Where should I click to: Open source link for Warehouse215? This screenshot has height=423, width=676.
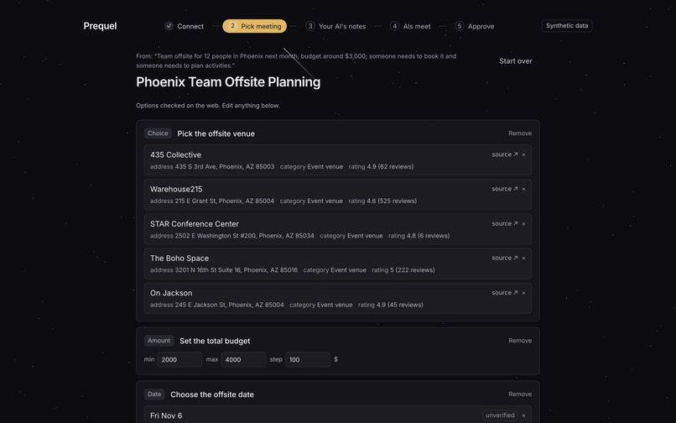(504, 189)
